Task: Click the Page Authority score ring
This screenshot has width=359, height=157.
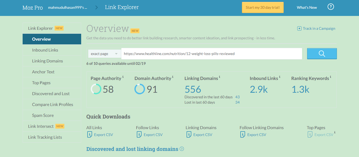Action: (x=96, y=89)
